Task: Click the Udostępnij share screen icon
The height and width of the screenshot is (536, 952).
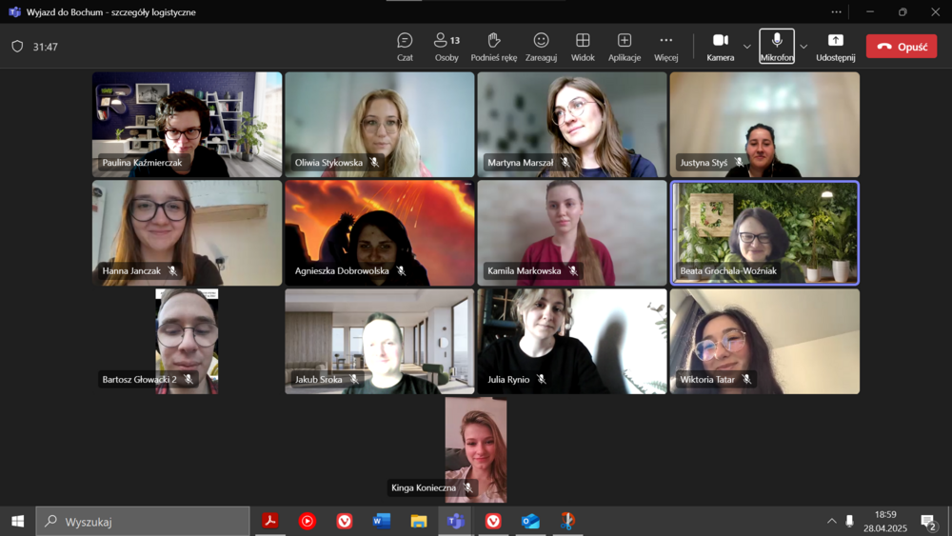Action: pyautogui.click(x=835, y=46)
